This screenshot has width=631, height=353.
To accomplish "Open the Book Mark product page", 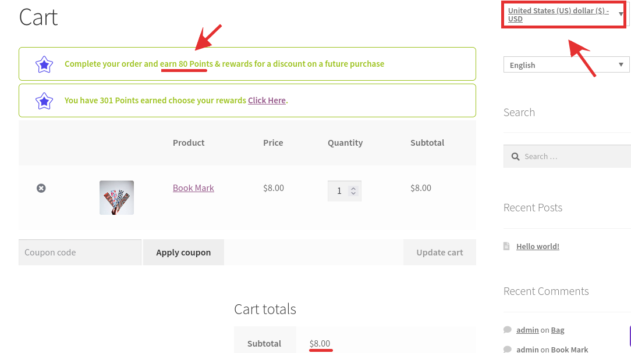I will [193, 188].
